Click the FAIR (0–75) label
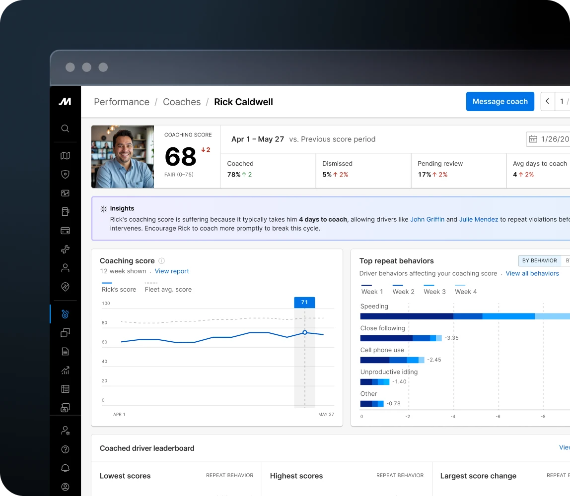Image resolution: width=570 pixels, height=496 pixels. pyautogui.click(x=179, y=175)
